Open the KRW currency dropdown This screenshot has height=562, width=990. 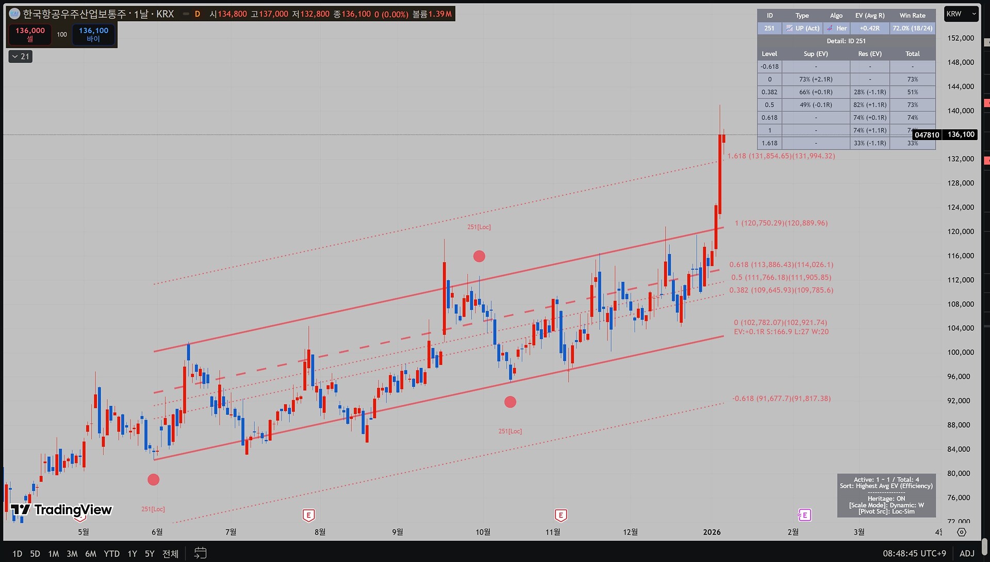[x=961, y=14]
